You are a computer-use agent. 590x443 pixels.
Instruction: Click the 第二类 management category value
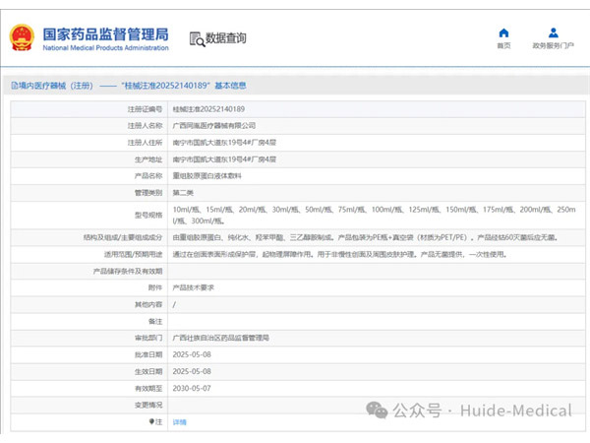tap(184, 192)
